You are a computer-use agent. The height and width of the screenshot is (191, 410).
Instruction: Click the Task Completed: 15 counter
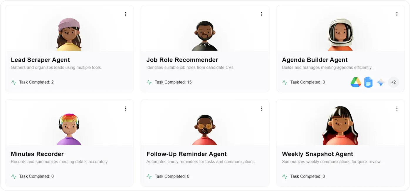pyautogui.click(x=173, y=82)
